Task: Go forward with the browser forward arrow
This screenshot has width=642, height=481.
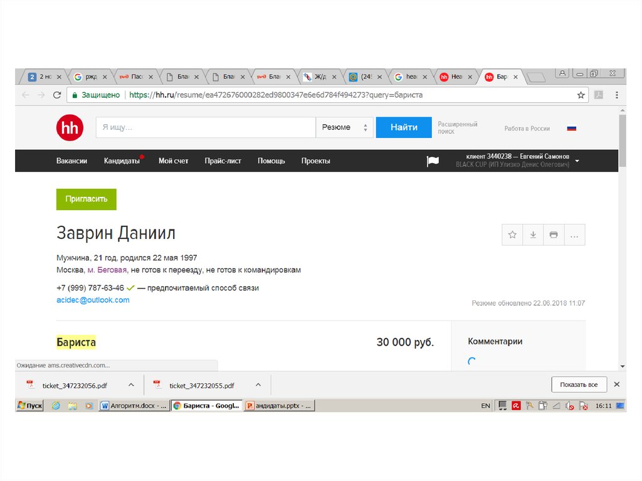Action: click(x=41, y=95)
